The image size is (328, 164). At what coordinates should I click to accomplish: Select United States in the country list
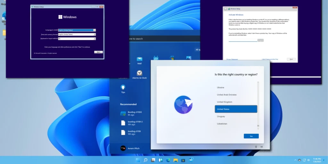pos(236,109)
